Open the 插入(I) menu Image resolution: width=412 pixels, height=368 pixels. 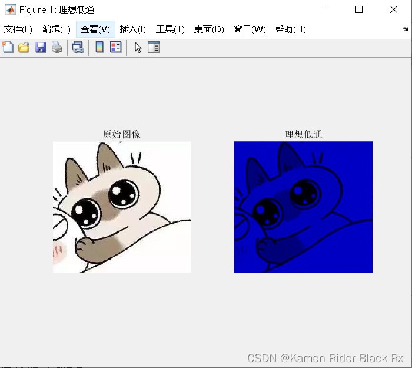click(132, 29)
